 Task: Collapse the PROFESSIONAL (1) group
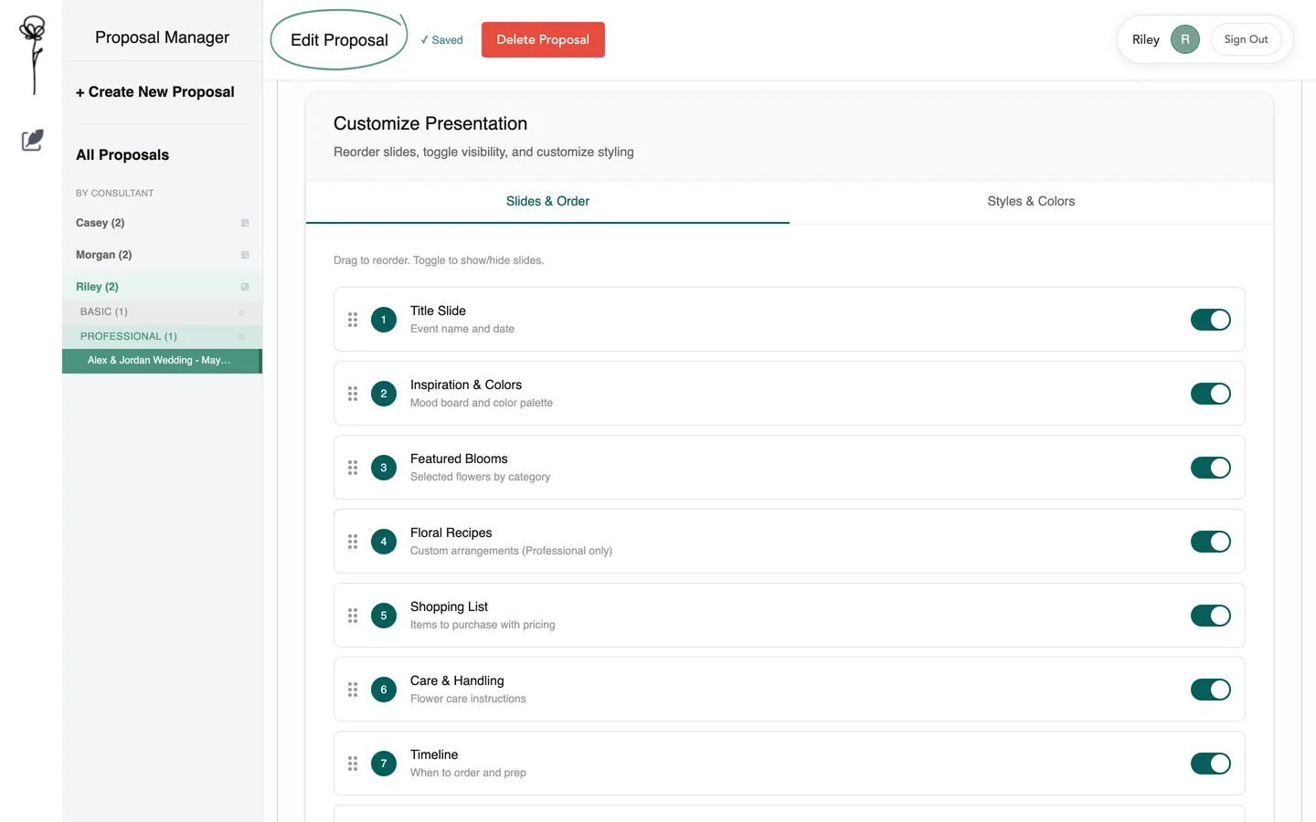(162, 336)
